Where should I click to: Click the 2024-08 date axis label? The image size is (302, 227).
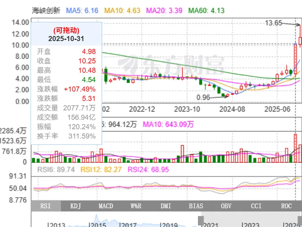pos(232,109)
